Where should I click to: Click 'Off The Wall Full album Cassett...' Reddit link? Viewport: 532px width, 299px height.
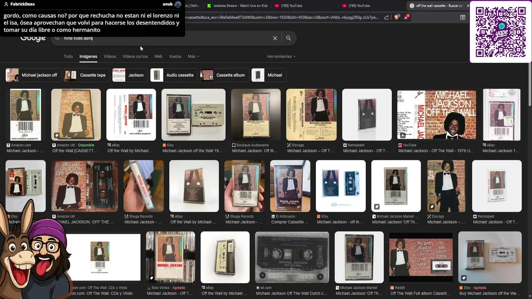[x=420, y=294]
